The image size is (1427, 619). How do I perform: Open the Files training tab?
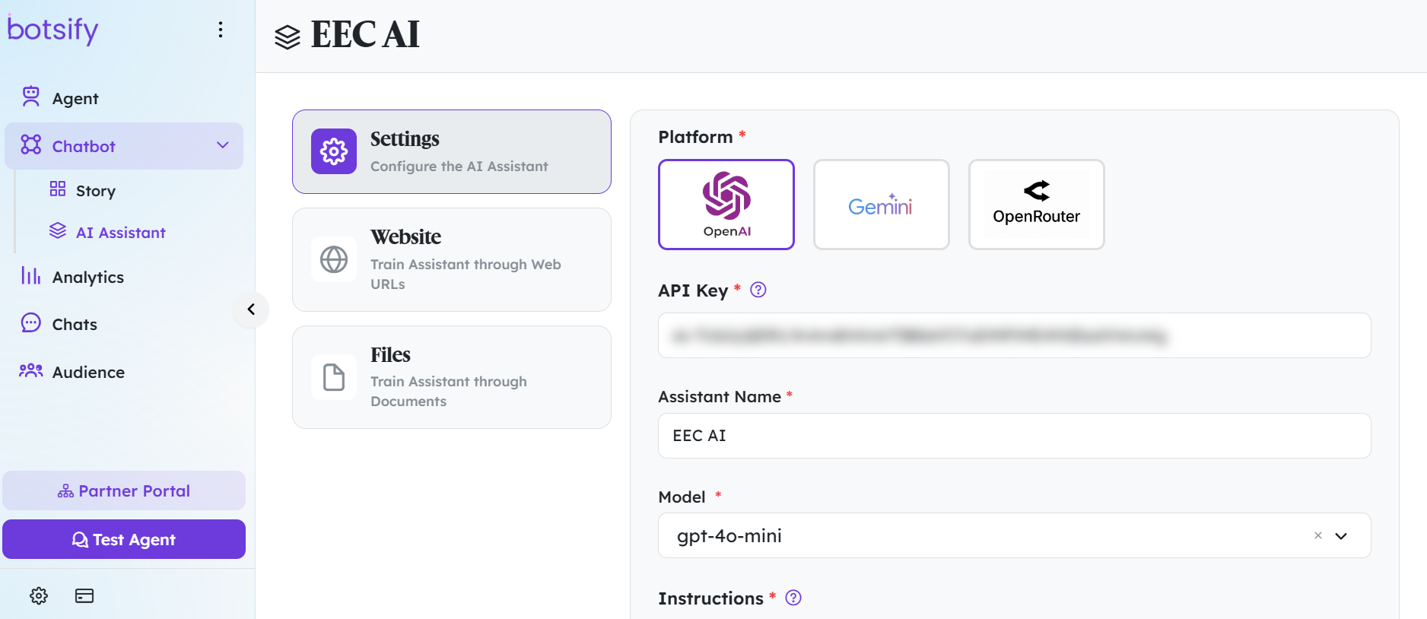(452, 377)
